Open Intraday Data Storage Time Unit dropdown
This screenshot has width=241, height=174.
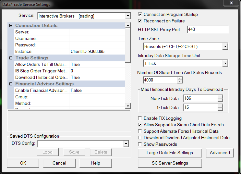tap(225, 63)
